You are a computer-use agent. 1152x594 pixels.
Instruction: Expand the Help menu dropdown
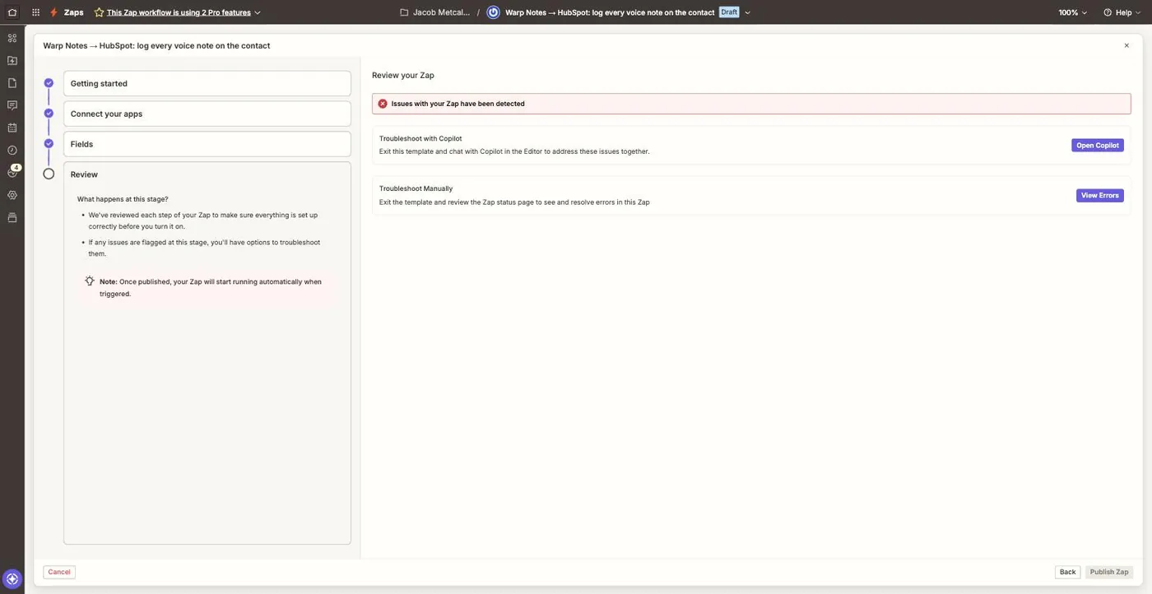pos(1137,12)
